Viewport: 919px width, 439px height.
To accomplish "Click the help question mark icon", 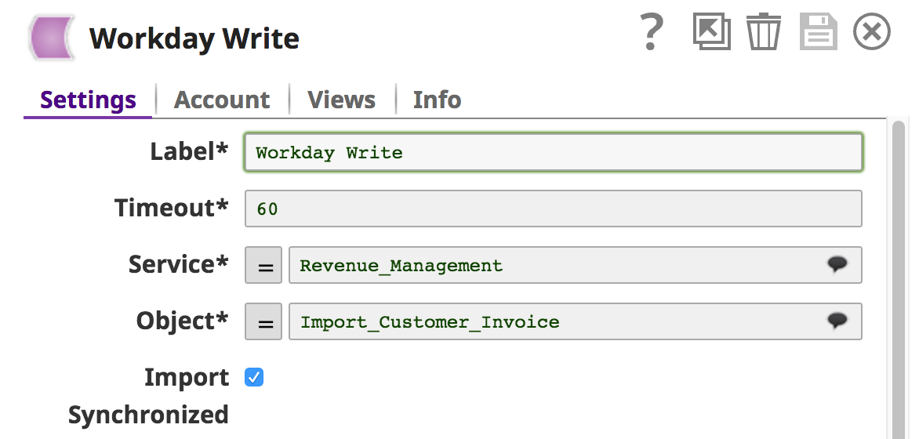I will point(652,33).
